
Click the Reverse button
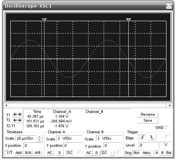pyautogui.click(x=148, y=115)
